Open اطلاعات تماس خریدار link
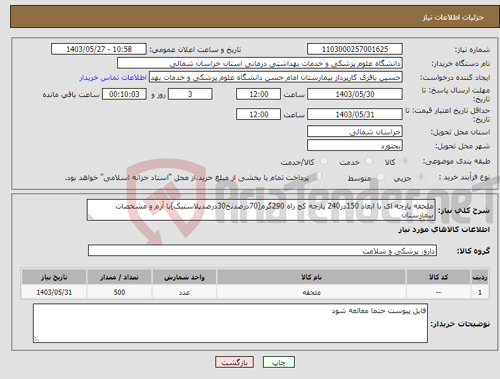The image size is (500, 379). point(113,77)
